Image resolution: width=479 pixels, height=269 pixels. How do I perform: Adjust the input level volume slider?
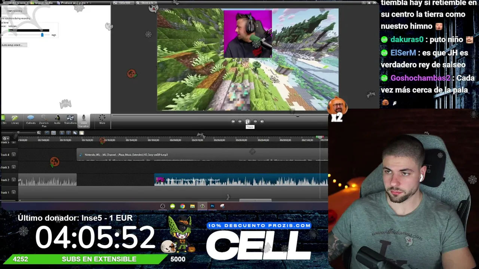(x=42, y=35)
